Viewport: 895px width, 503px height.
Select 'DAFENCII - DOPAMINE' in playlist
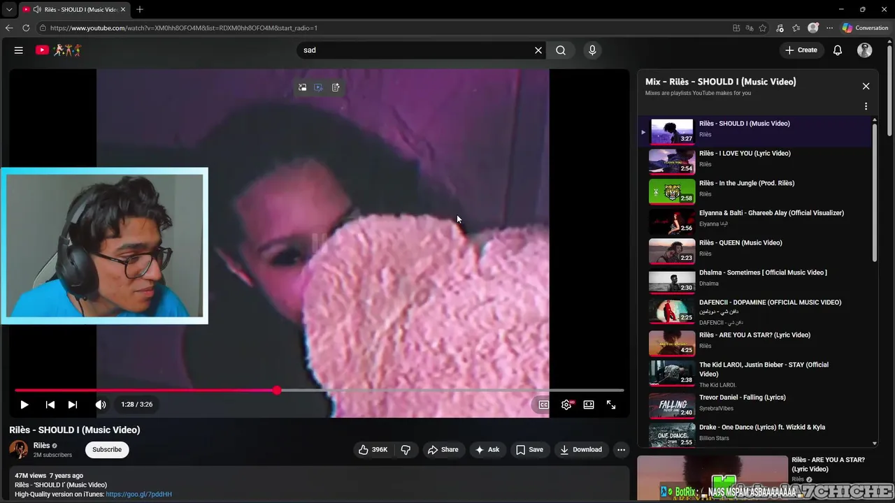755,312
